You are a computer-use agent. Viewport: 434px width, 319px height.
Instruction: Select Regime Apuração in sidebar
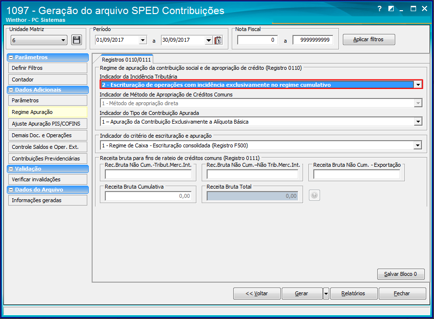coord(48,112)
